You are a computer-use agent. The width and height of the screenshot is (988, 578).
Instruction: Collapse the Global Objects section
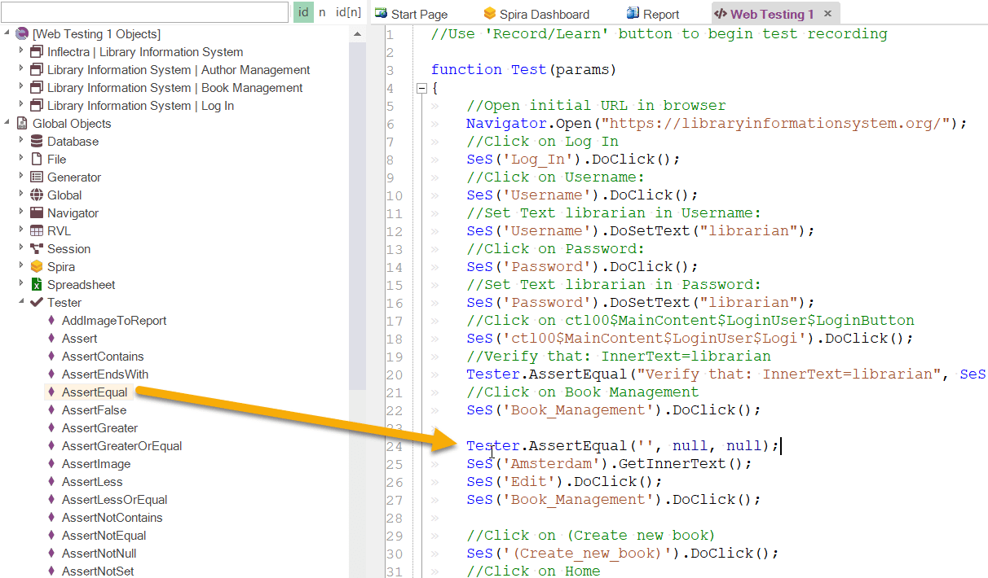pos(7,123)
